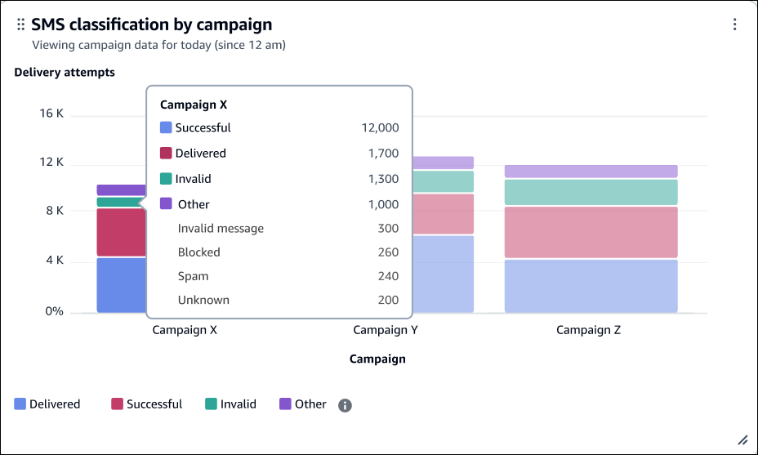Click the resize handle at widget corner
Screen dimensions: 758x455
pos(742,439)
